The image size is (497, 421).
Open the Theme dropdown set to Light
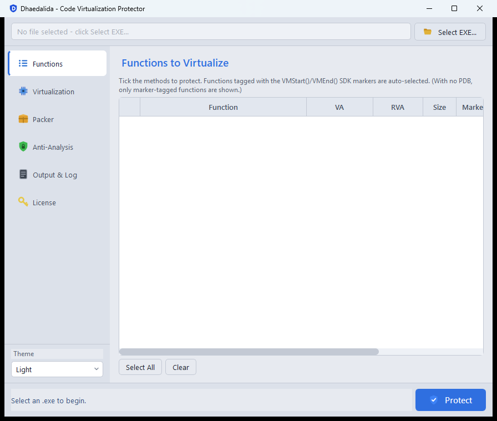click(57, 369)
